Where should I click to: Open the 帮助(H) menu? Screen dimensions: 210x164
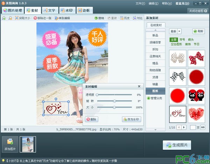point(167,3)
